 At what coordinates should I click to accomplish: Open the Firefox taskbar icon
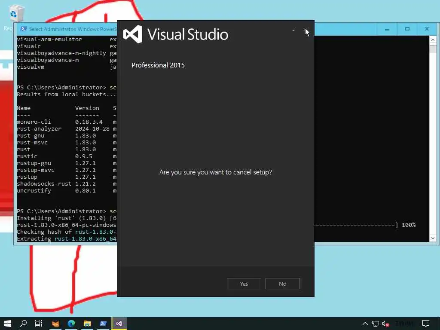(55, 324)
